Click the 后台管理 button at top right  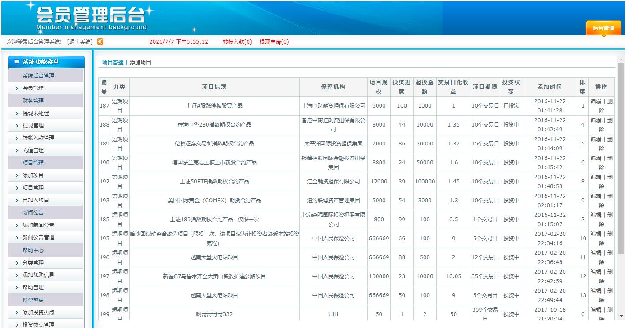[x=604, y=27]
